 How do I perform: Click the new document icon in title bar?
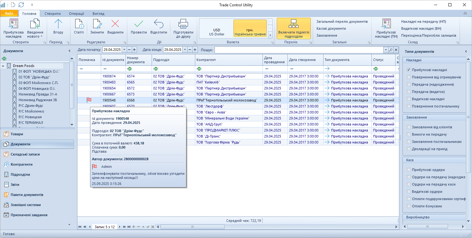(x=13, y=5)
